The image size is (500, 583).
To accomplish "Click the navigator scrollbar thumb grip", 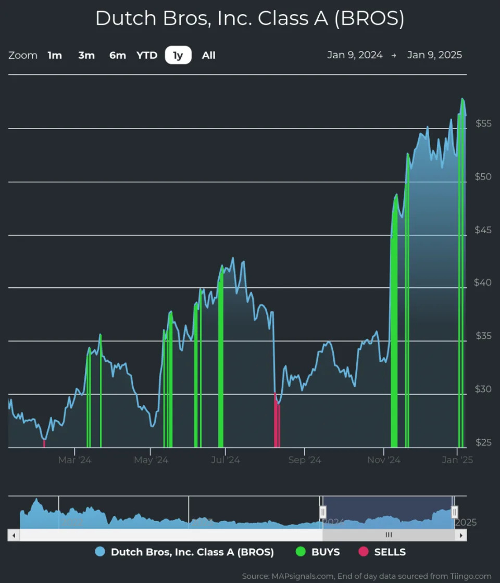I will [389, 535].
